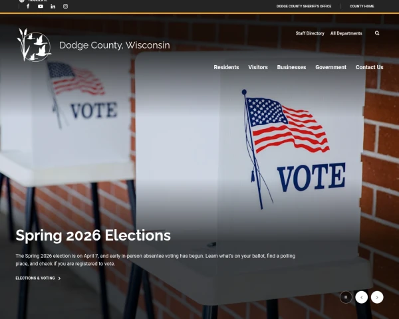
Task: Go to the previous slide
Action: click(x=361, y=297)
